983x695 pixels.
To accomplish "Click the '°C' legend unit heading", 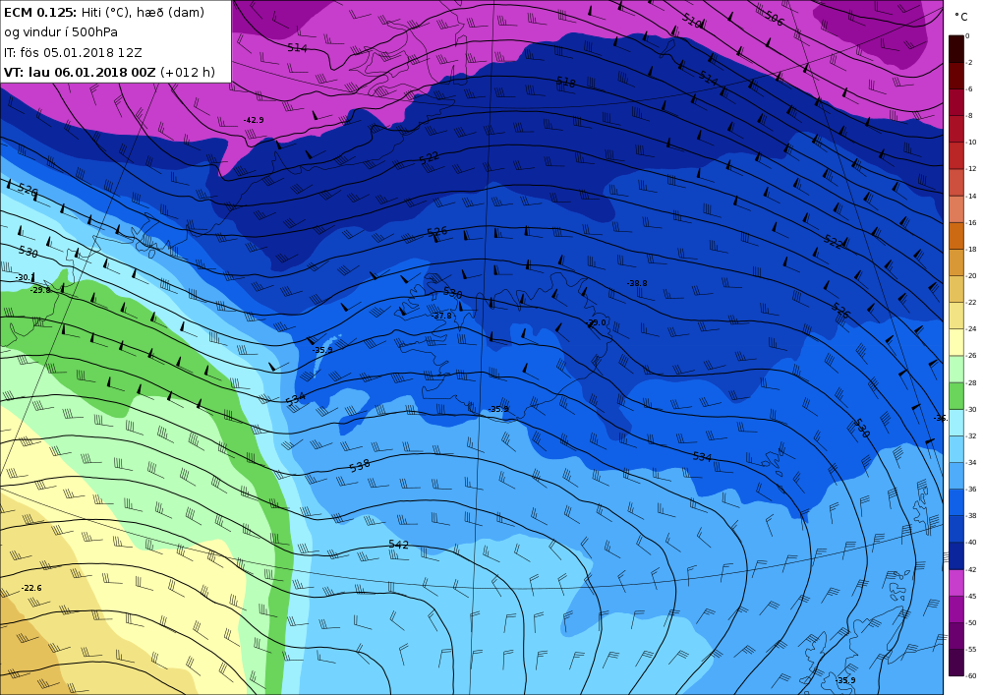I will pos(961,17).
